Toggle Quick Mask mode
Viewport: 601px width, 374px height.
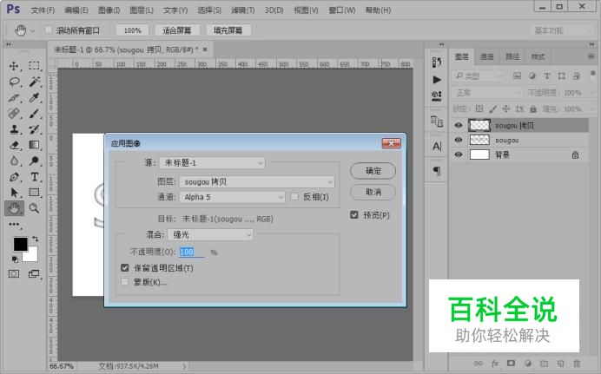(14, 273)
